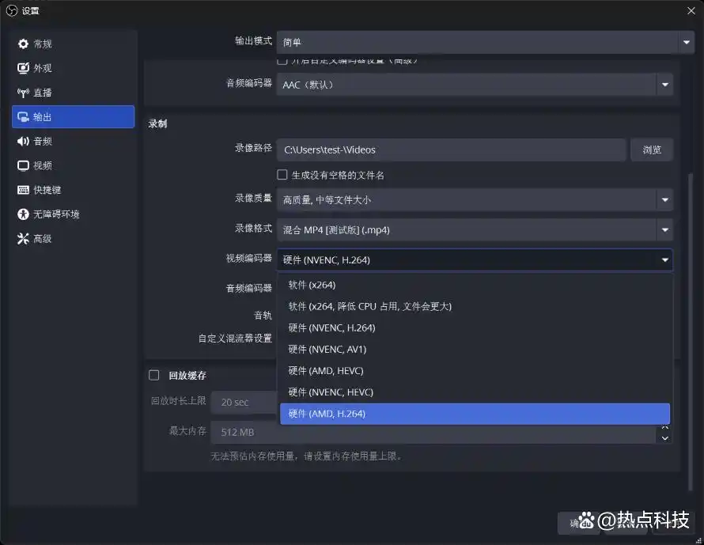Viewport: 704px width, 545px height.
Task: Open the 直播 (Stream) settings section
Action: pyautogui.click(x=38, y=92)
